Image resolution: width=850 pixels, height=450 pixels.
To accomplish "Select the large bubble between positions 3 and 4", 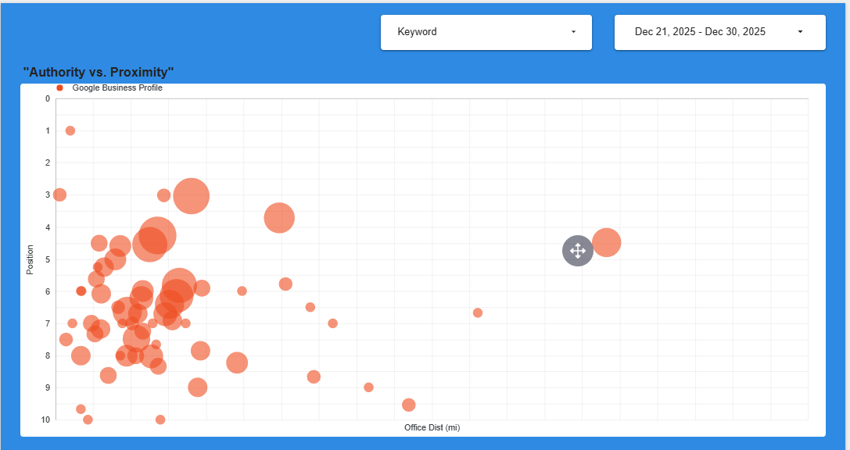I will (279, 218).
